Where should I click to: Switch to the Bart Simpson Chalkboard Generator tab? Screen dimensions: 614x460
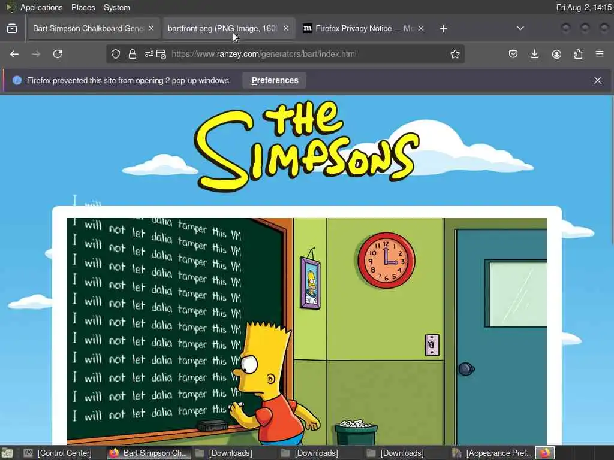click(94, 28)
